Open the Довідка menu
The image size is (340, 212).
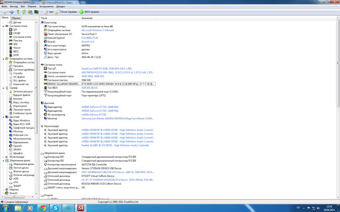(60, 6)
